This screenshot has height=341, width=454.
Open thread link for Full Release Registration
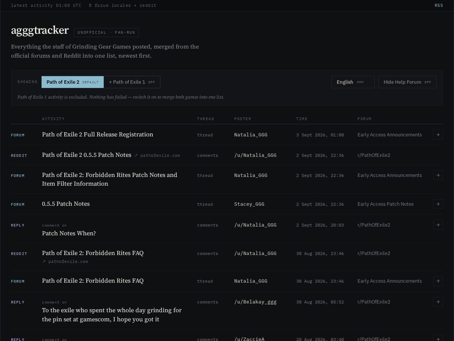pyautogui.click(x=205, y=135)
